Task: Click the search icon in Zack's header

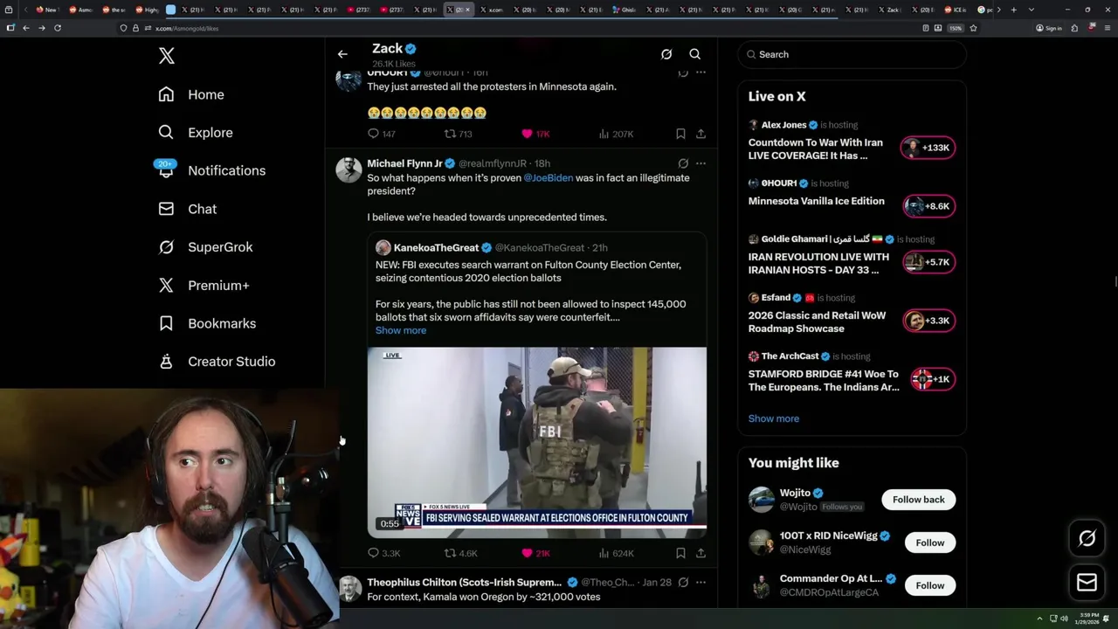Action: (695, 54)
